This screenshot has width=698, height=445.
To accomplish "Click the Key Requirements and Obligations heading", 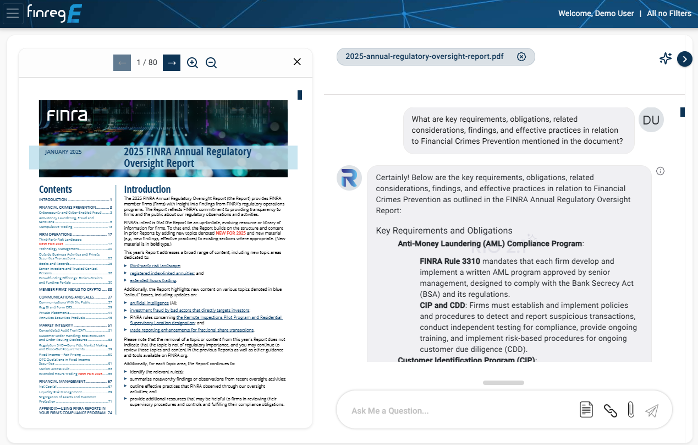I will coord(444,231).
